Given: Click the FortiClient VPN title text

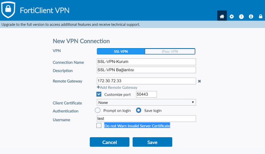Looking at the screenshot, I should (45, 10).
